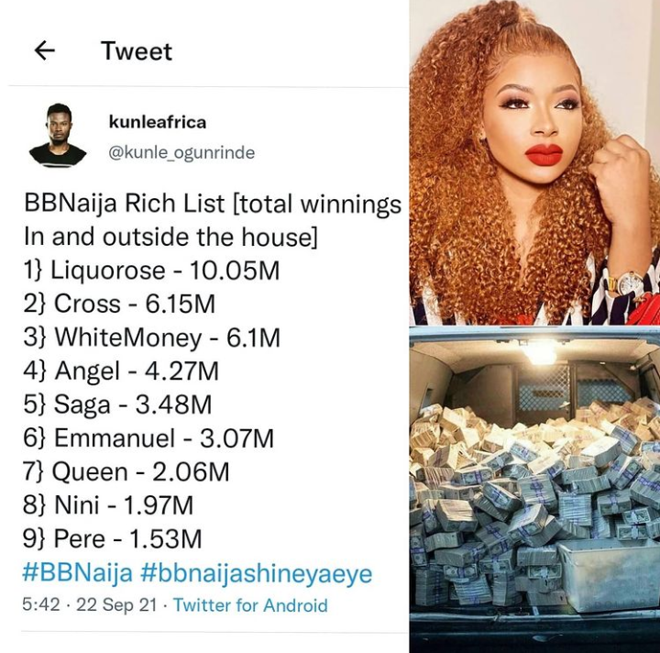Tap the back arrow icon
The width and height of the screenshot is (660, 653).
click(45, 51)
